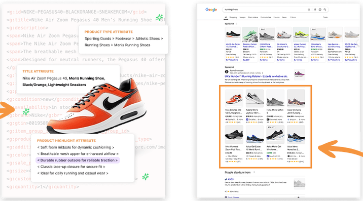
Task: Open the Asics Mens Novablast product image
Action: click(296, 135)
